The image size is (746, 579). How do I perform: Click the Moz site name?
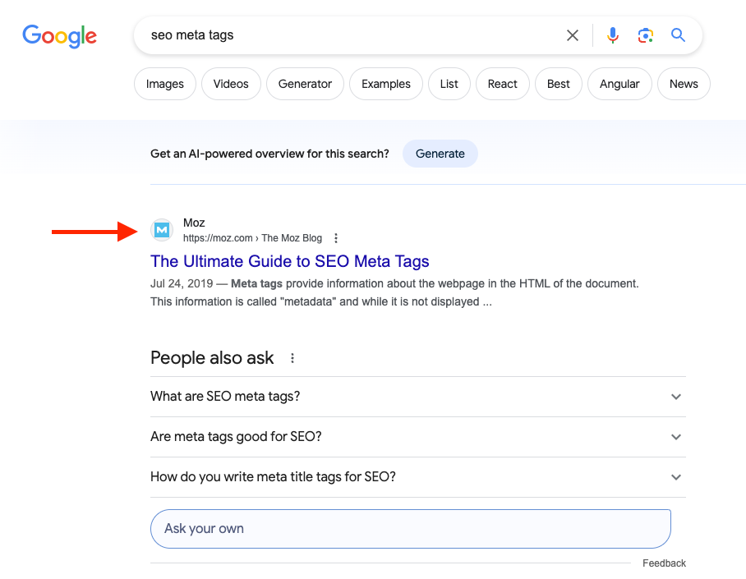194,223
